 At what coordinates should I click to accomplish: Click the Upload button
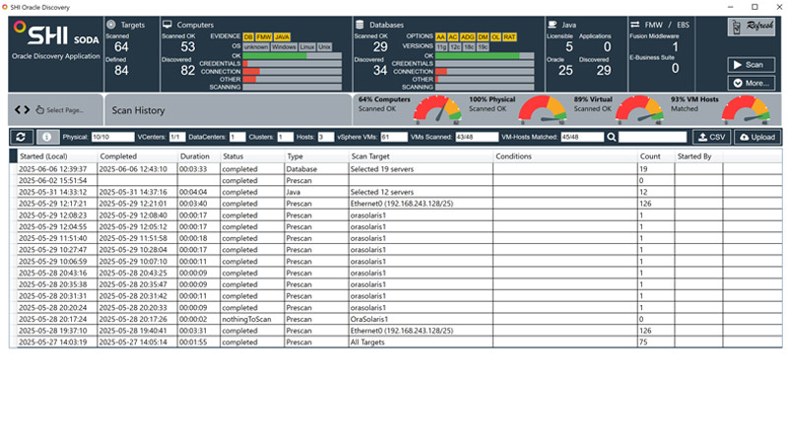click(x=757, y=137)
